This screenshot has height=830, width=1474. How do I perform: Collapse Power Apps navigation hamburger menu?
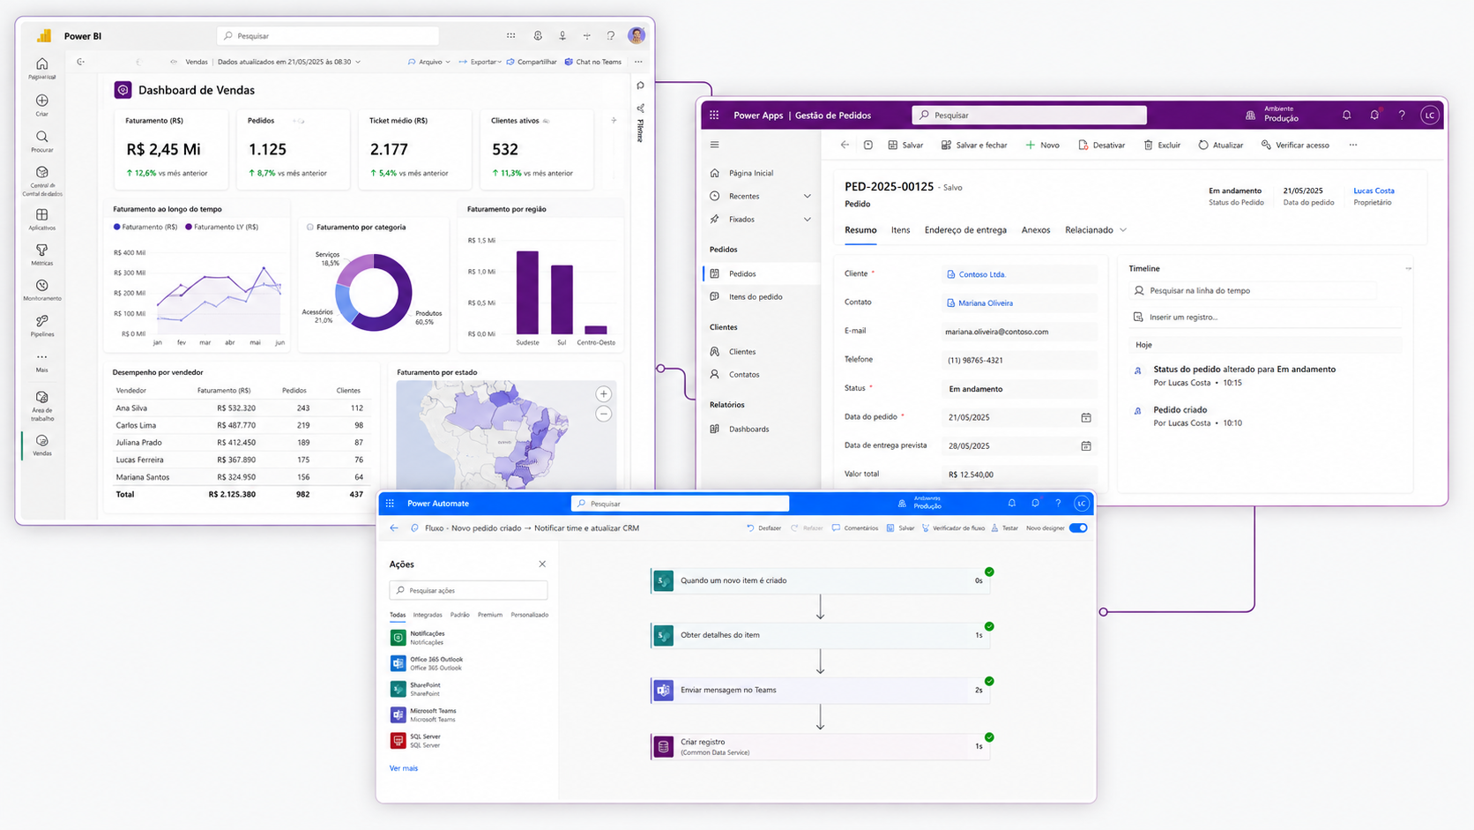tap(715, 145)
